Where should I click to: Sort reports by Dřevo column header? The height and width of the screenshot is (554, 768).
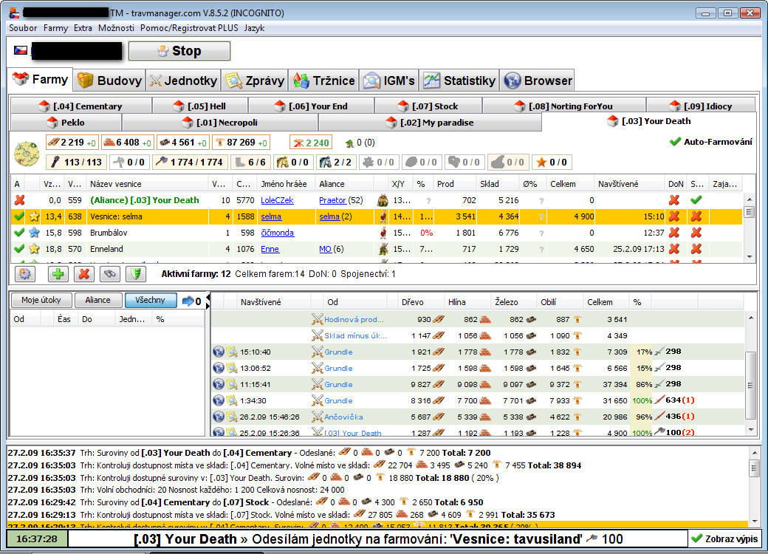point(416,301)
